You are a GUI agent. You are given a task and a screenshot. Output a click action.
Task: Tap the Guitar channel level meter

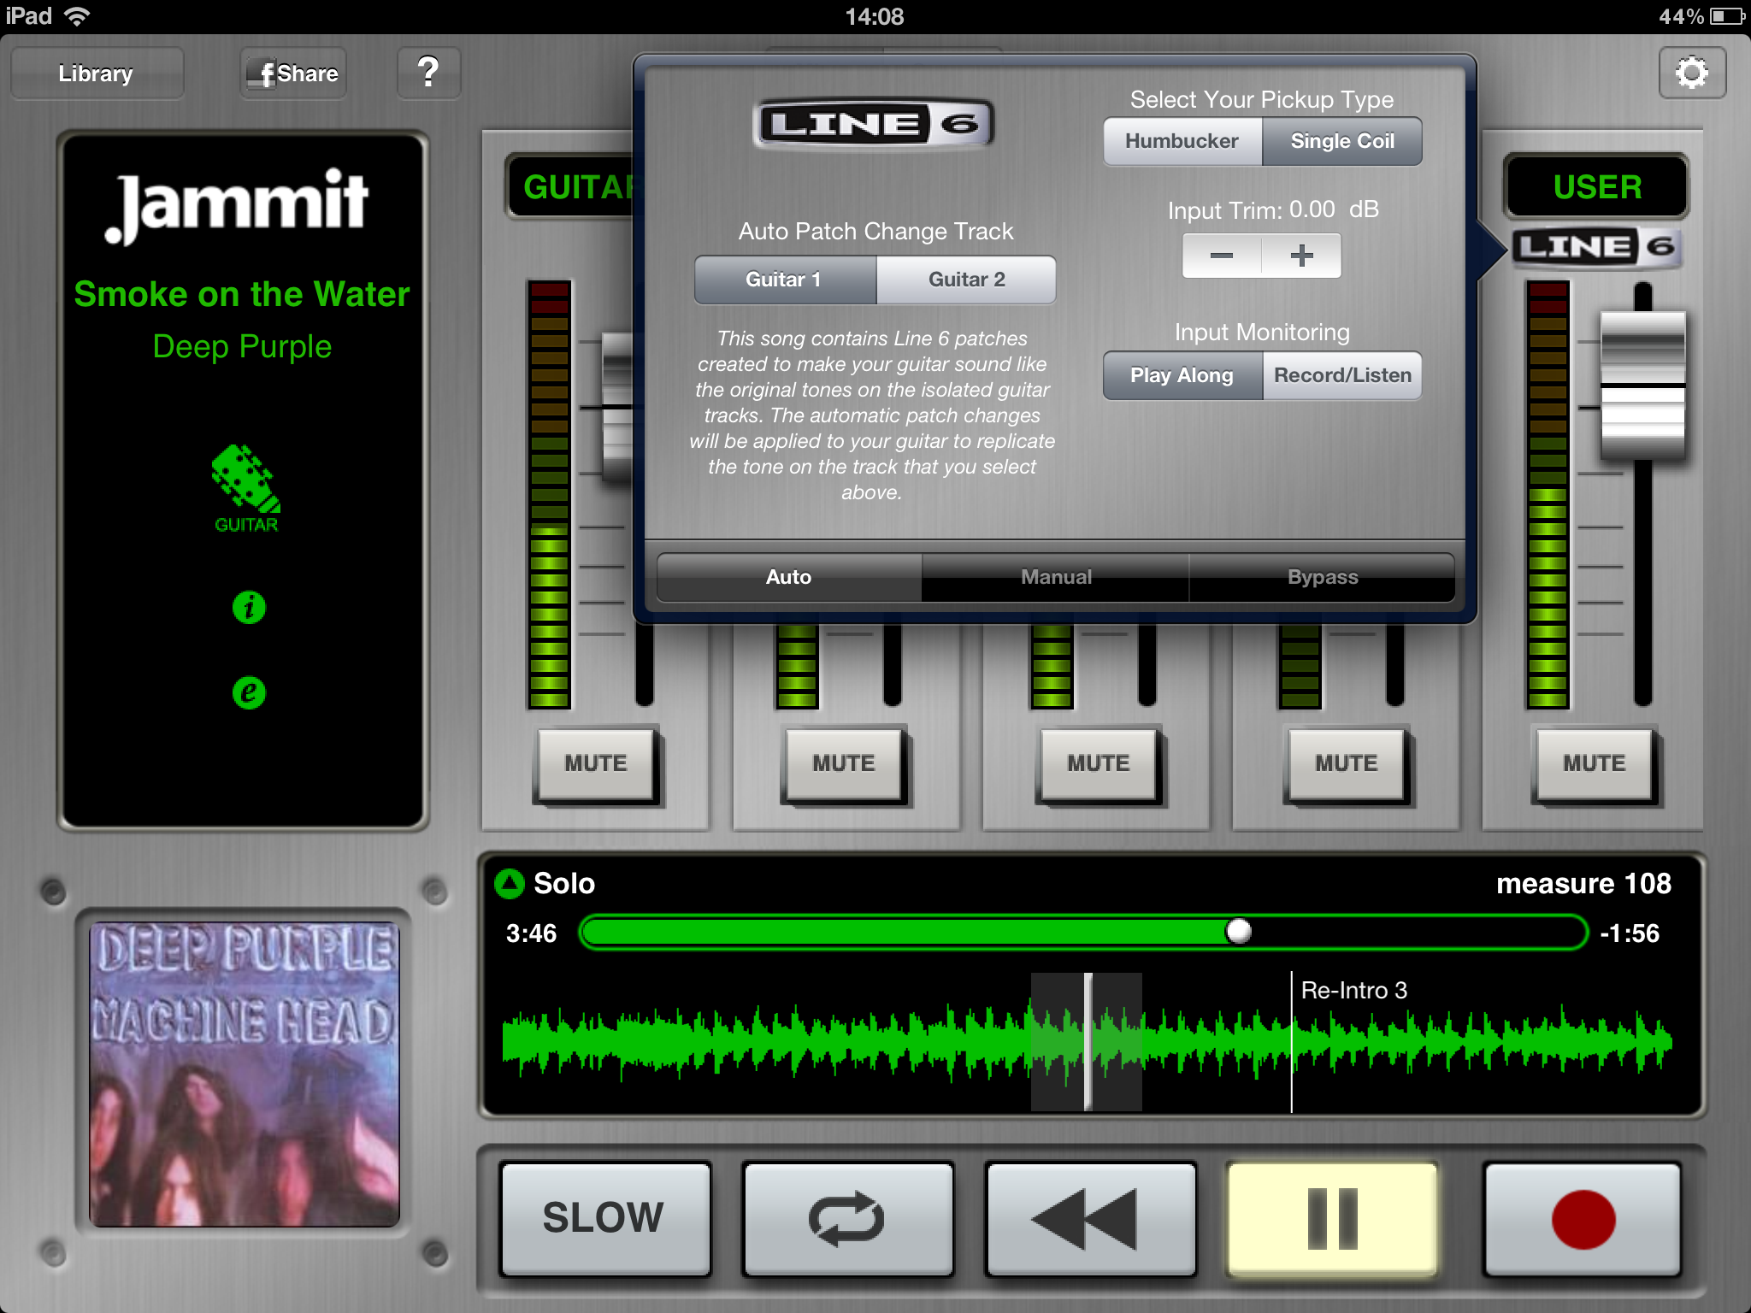pyautogui.click(x=549, y=494)
